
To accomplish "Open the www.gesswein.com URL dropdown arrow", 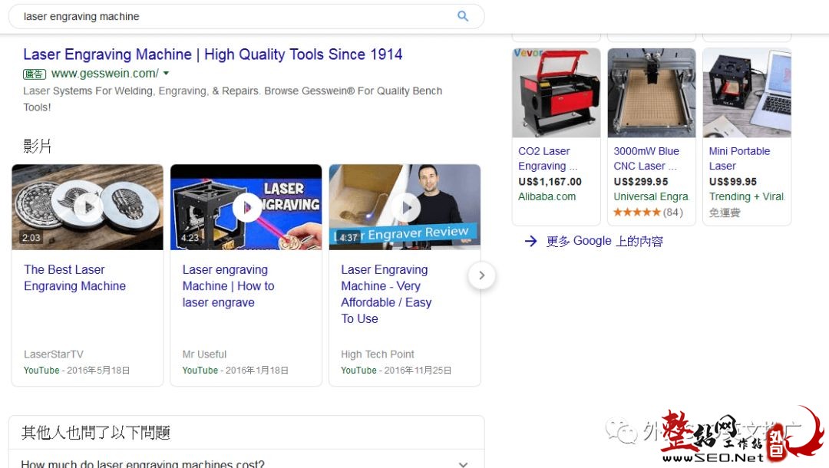I will [166, 74].
